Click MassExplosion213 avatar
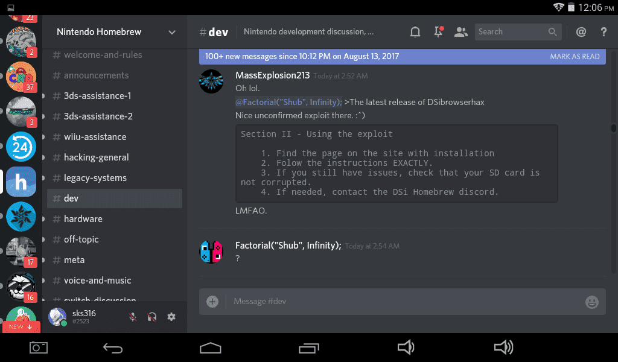This screenshot has height=362, width=618. 211,81
